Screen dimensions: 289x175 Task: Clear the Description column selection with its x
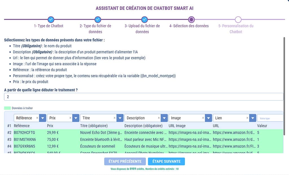(159, 118)
